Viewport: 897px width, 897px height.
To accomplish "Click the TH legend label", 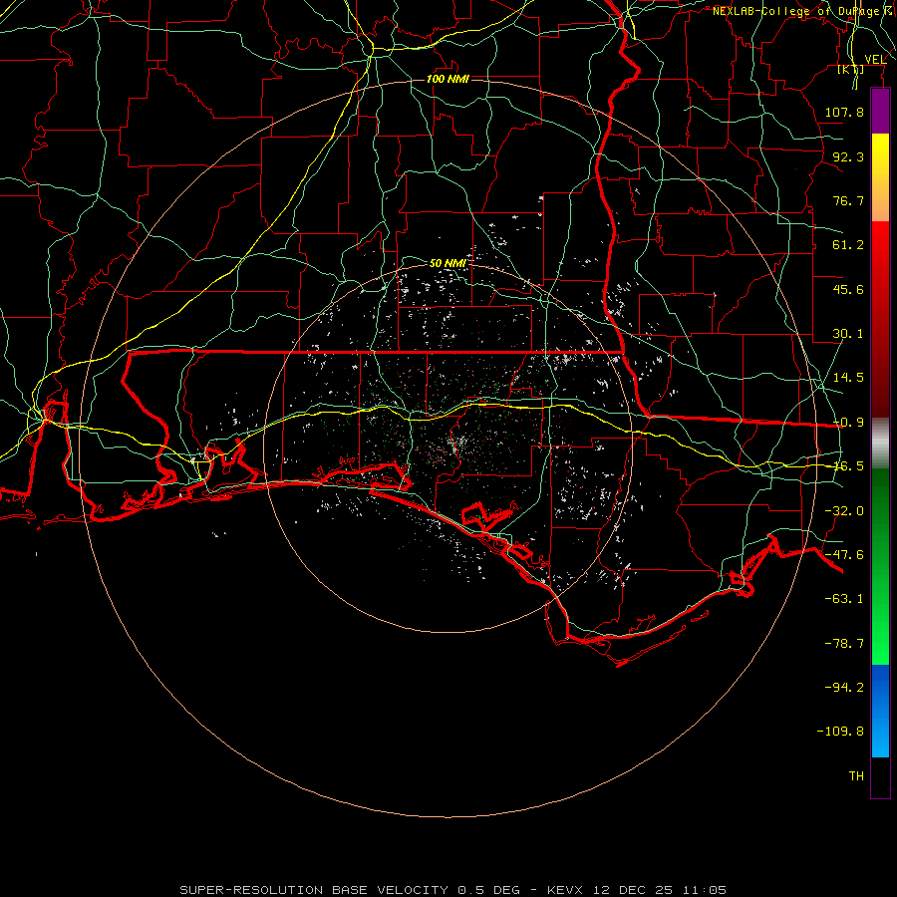I will tap(856, 776).
